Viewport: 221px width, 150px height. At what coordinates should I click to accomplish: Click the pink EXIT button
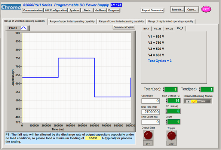click(x=206, y=9)
